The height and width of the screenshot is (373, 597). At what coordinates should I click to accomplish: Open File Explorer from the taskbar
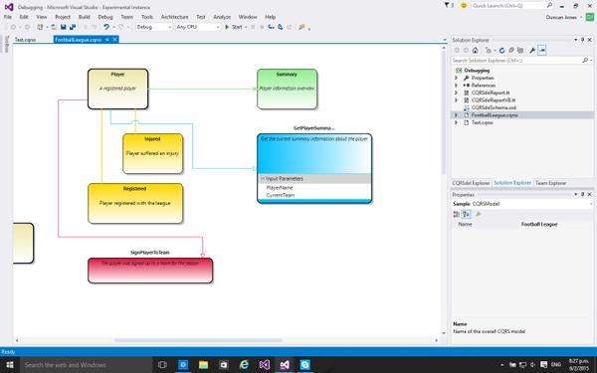click(x=203, y=365)
